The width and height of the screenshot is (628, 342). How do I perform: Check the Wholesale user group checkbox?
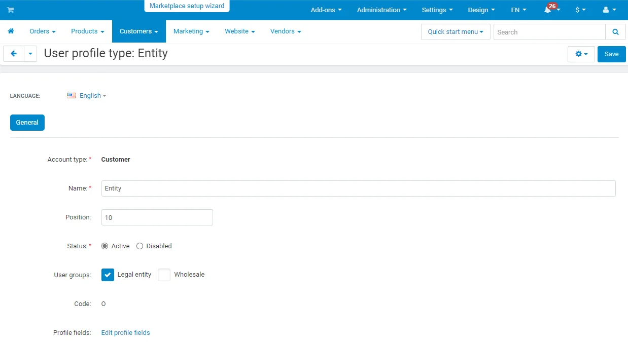(x=164, y=275)
